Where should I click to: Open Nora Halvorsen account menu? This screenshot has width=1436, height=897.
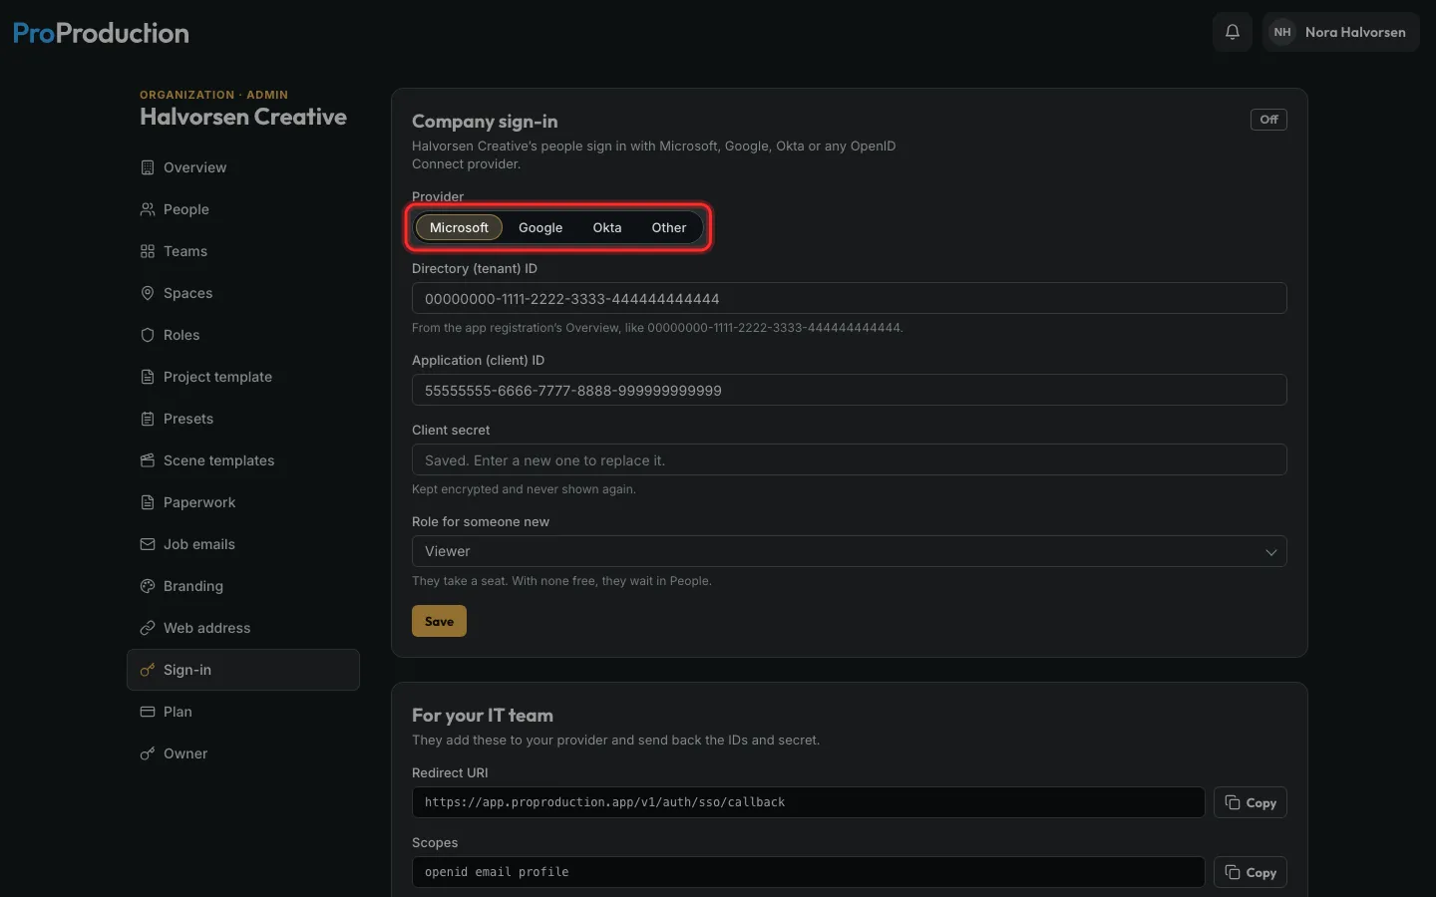1340,32
